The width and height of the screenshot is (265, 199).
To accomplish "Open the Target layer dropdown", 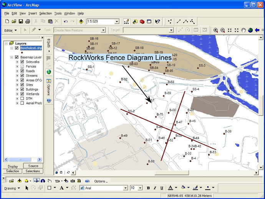I will [171, 30].
